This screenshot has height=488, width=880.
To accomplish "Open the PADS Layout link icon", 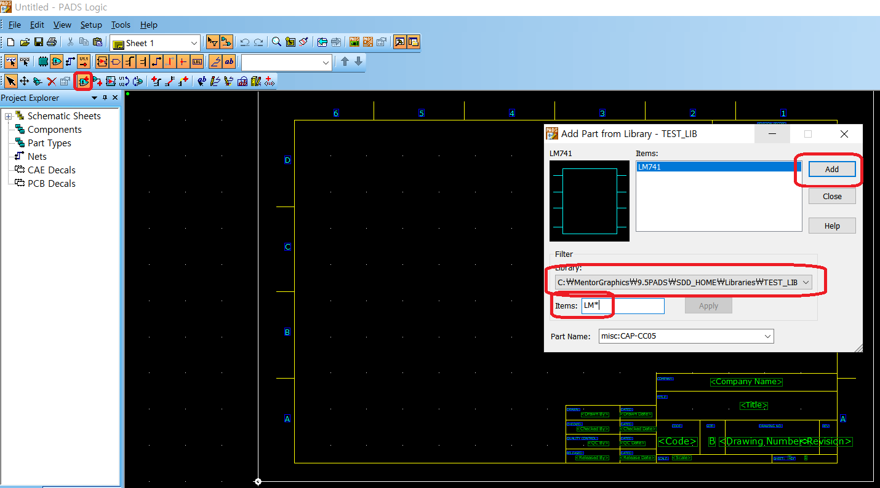I will coord(354,42).
